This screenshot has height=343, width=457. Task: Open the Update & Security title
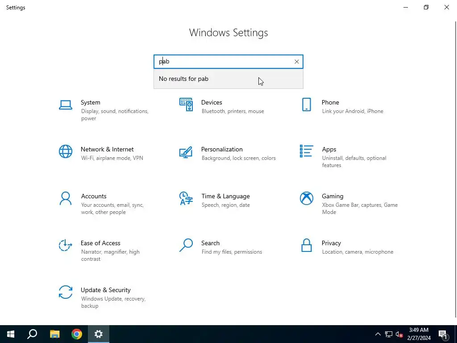pos(105,290)
